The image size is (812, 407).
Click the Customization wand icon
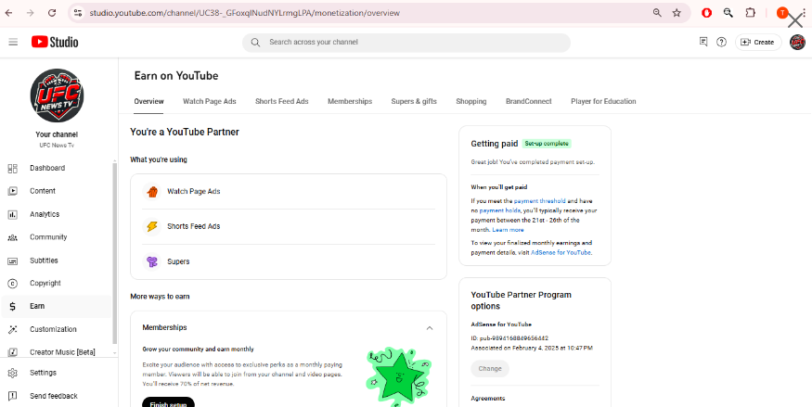pos(12,329)
